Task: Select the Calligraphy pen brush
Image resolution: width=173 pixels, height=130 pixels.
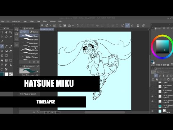Action: click(29, 50)
